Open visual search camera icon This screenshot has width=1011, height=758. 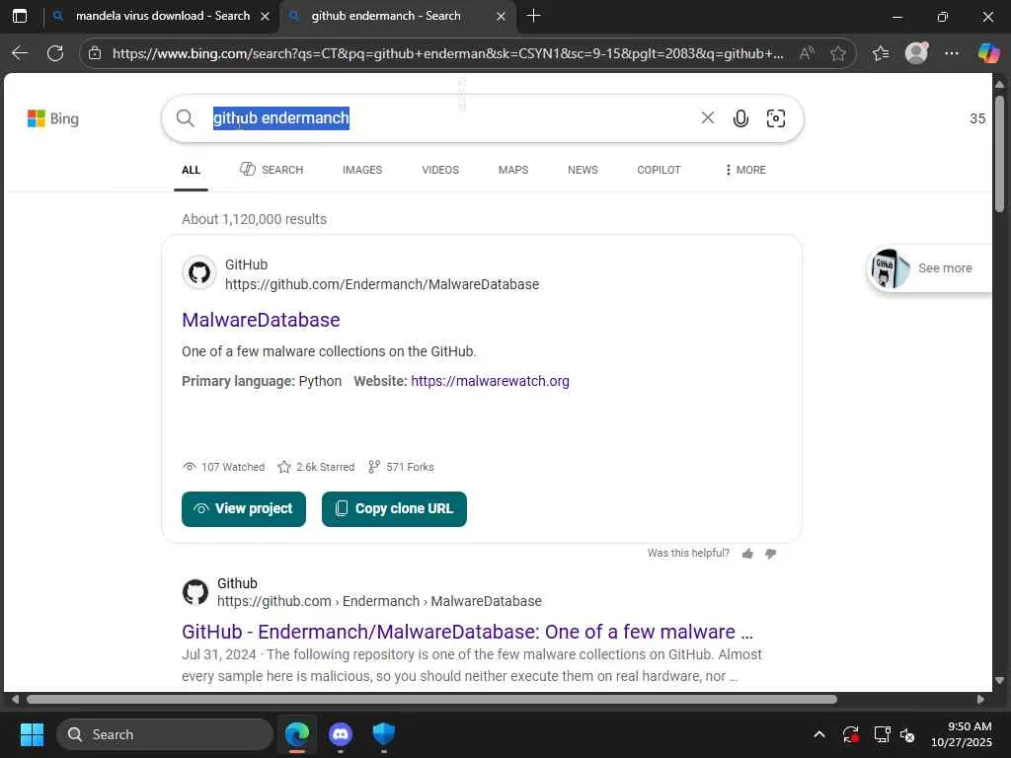pos(776,118)
